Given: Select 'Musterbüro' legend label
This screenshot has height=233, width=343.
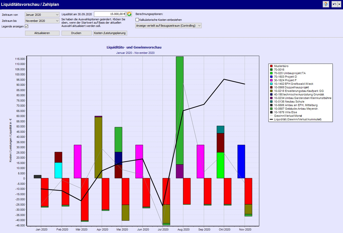Looking at the screenshot, I should point(281,66).
